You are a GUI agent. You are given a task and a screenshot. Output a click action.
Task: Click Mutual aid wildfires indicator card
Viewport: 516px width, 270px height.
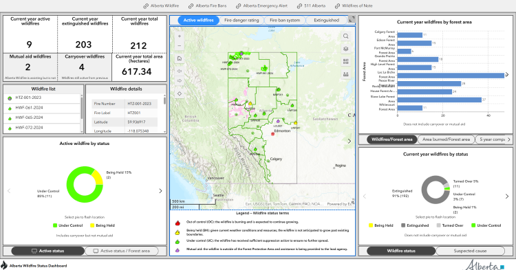click(30, 67)
